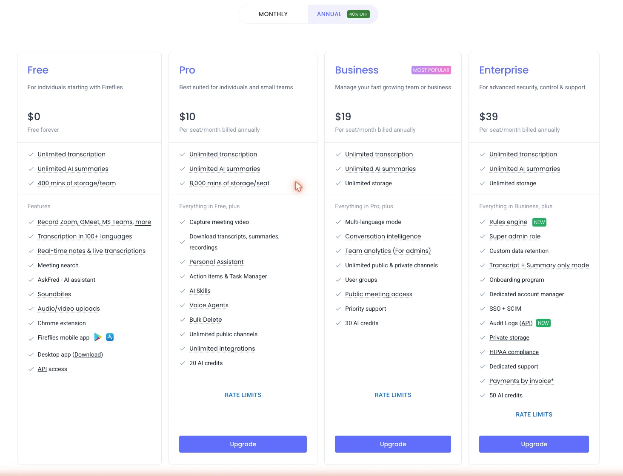
Task: Click Pro plan heading
Action: 187,70
